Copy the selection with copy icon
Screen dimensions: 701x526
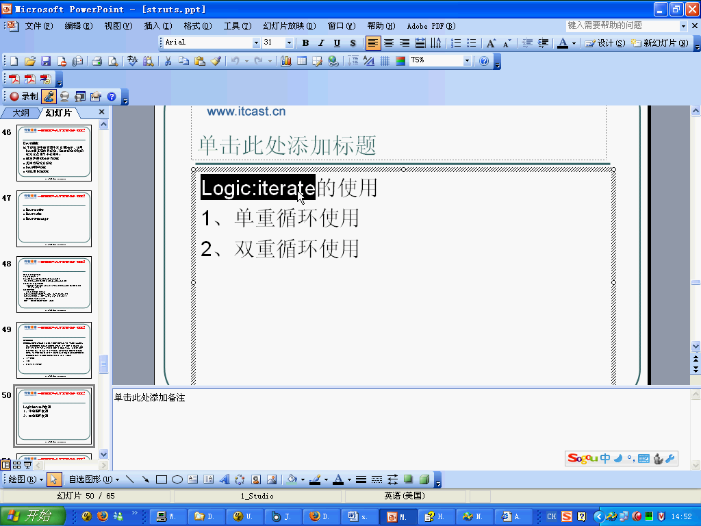point(183,61)
